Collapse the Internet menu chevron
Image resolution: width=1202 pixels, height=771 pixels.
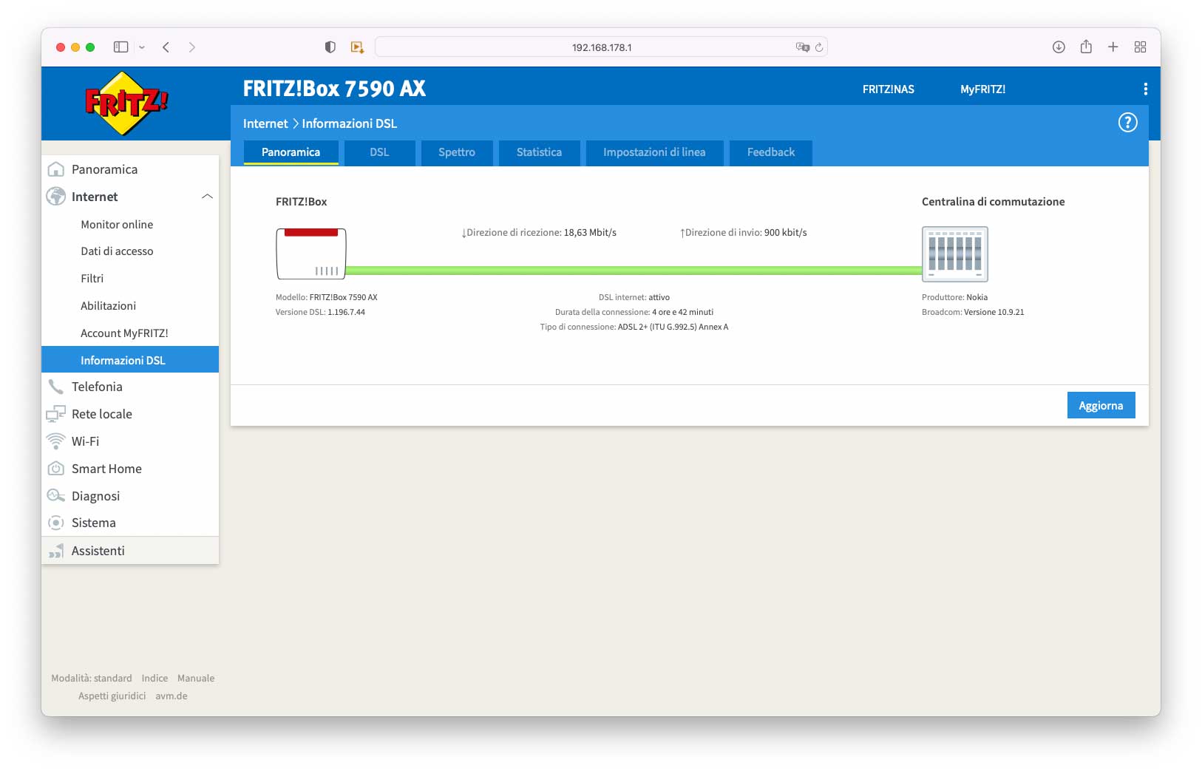click(207, 197)
